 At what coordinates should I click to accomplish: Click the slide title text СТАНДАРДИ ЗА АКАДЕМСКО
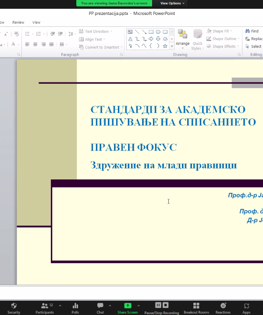(167, 110)
